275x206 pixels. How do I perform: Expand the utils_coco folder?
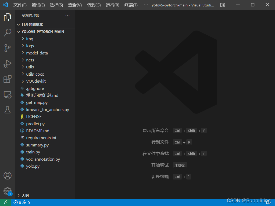(x=45, y=74)
